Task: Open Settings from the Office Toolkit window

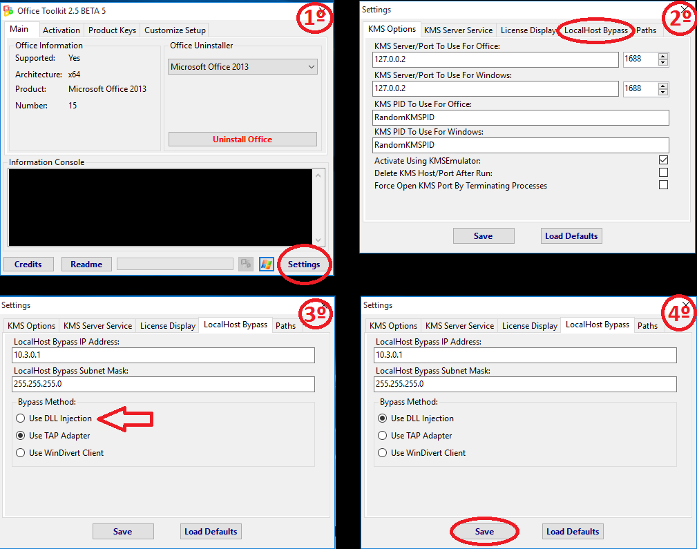Action: click(x=304, y=264)
